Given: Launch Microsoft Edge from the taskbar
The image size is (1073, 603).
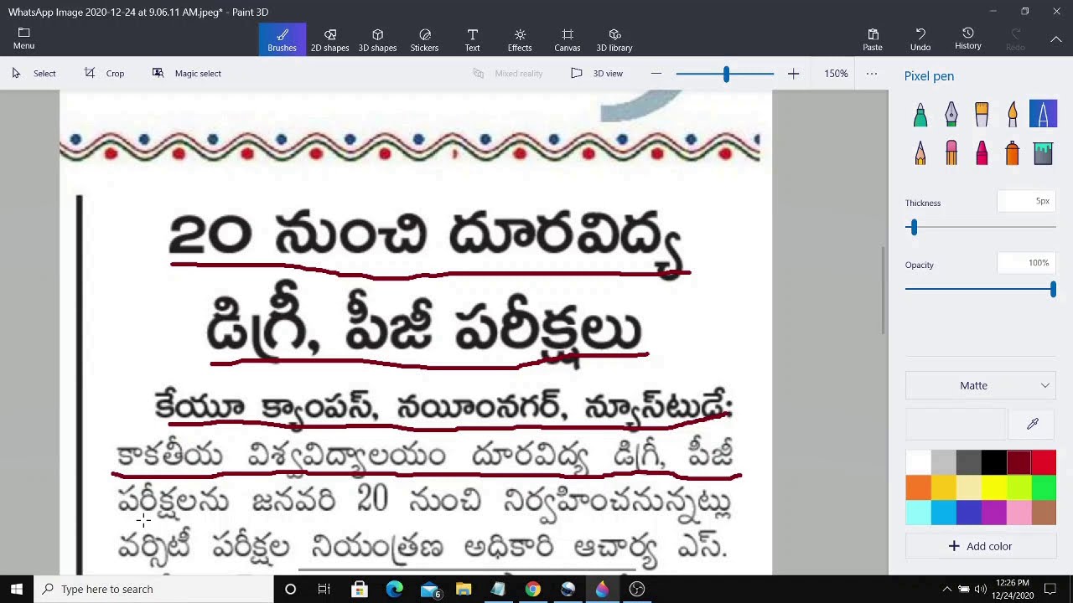Looking at the screenshot, I should click(x=394, y=590).
